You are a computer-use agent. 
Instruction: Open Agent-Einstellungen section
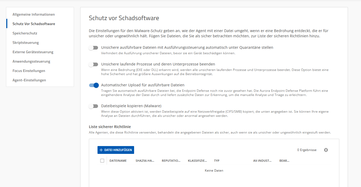tap(29, 80)
